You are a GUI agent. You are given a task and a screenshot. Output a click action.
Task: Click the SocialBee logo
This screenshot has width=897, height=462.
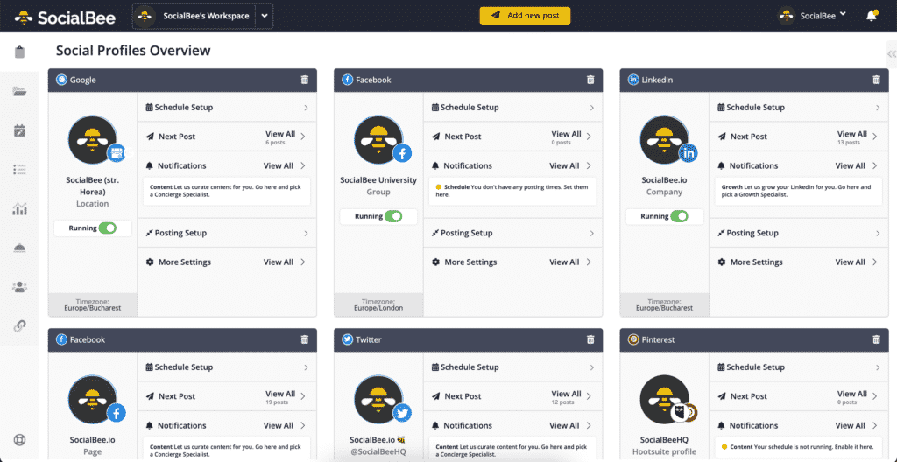(x=65, y=17)
